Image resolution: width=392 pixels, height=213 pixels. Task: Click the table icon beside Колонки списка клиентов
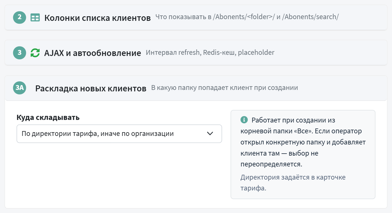pos(35,18)
